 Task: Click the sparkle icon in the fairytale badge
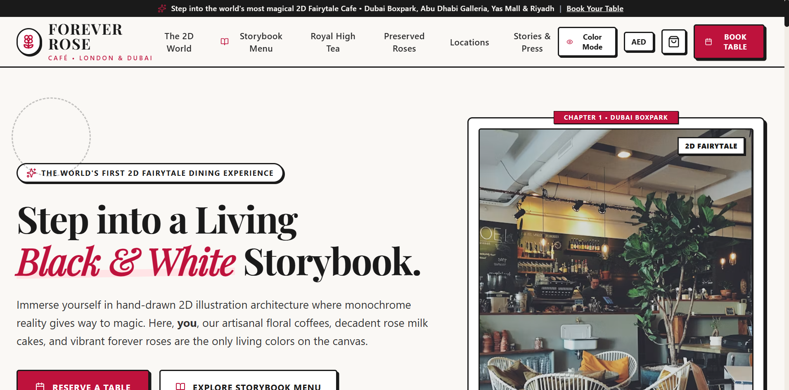[31, 173]
